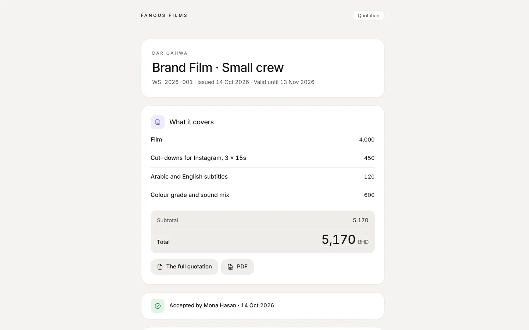Click the 4,000 amount for Film

367,140
